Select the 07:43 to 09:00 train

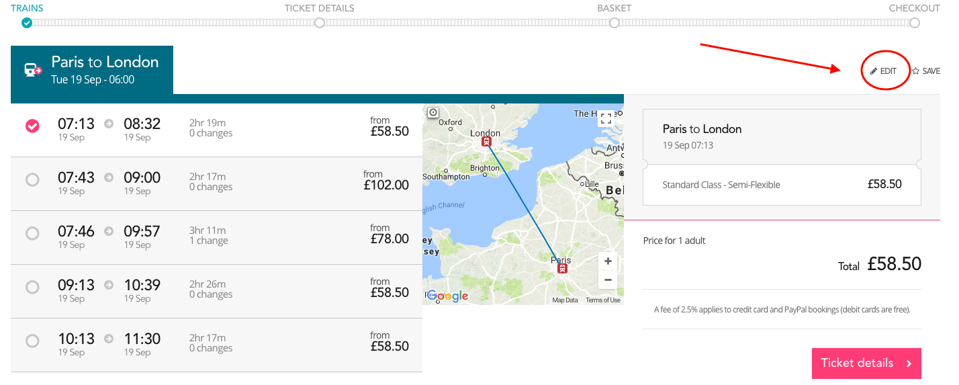pos(32,180)
